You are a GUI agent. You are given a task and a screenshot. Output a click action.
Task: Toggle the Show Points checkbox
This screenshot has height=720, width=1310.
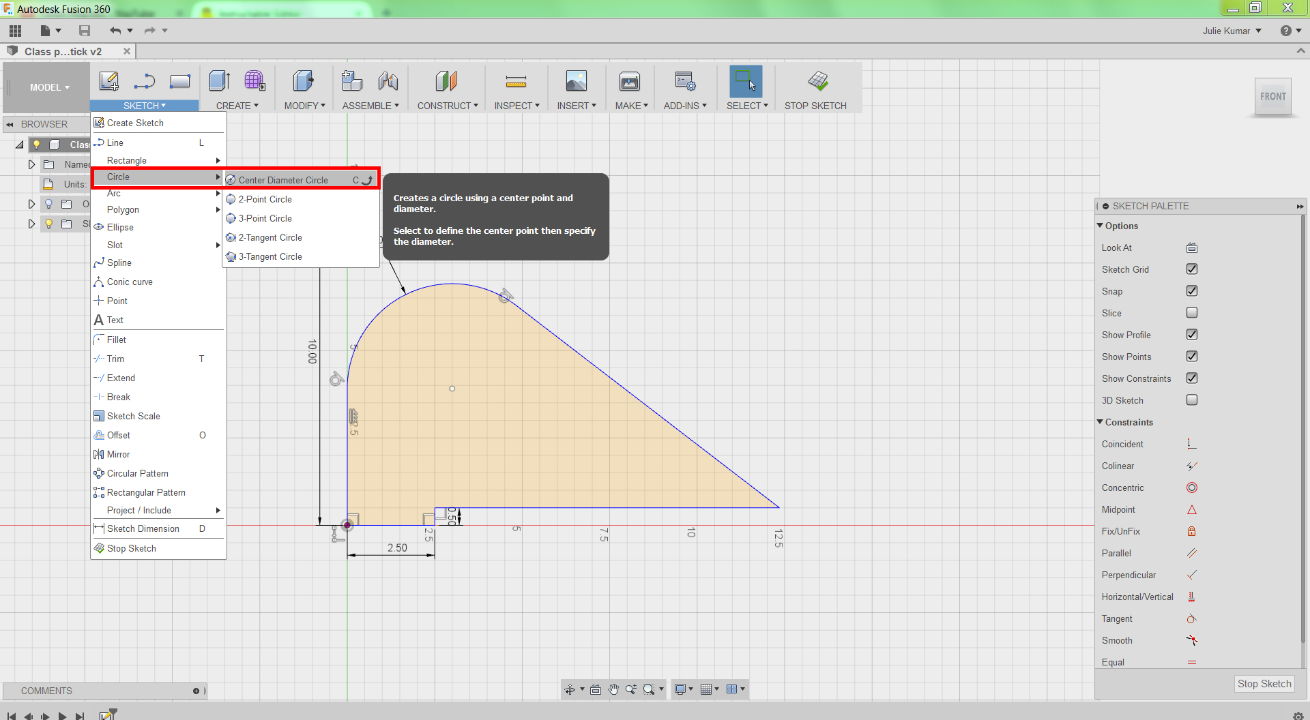pyautogui.click(x=1192, y=356)
